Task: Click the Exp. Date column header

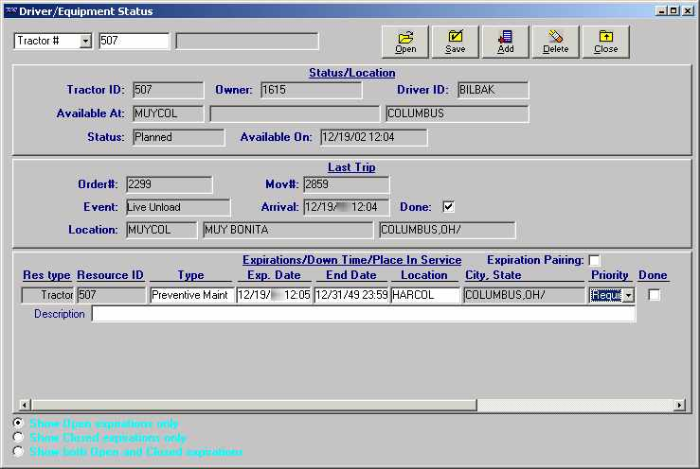Action: click(274, 275)
